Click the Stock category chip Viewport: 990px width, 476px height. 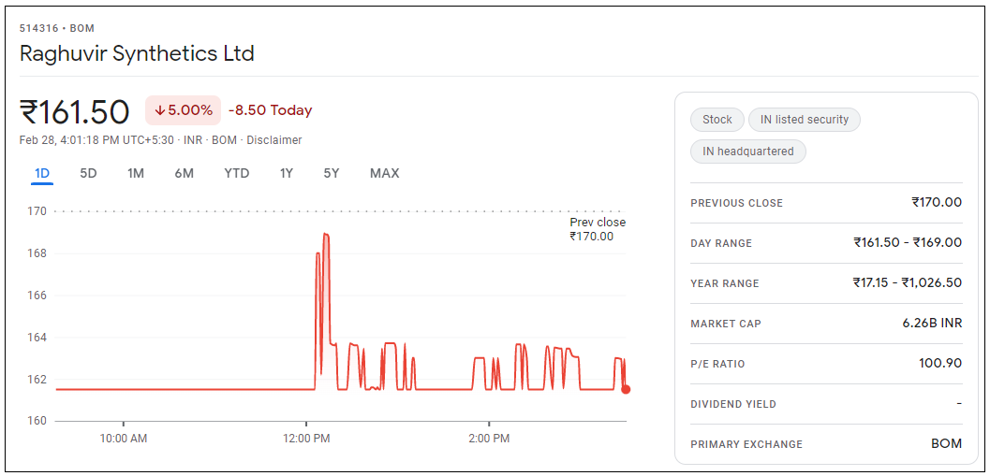[717, 120]
